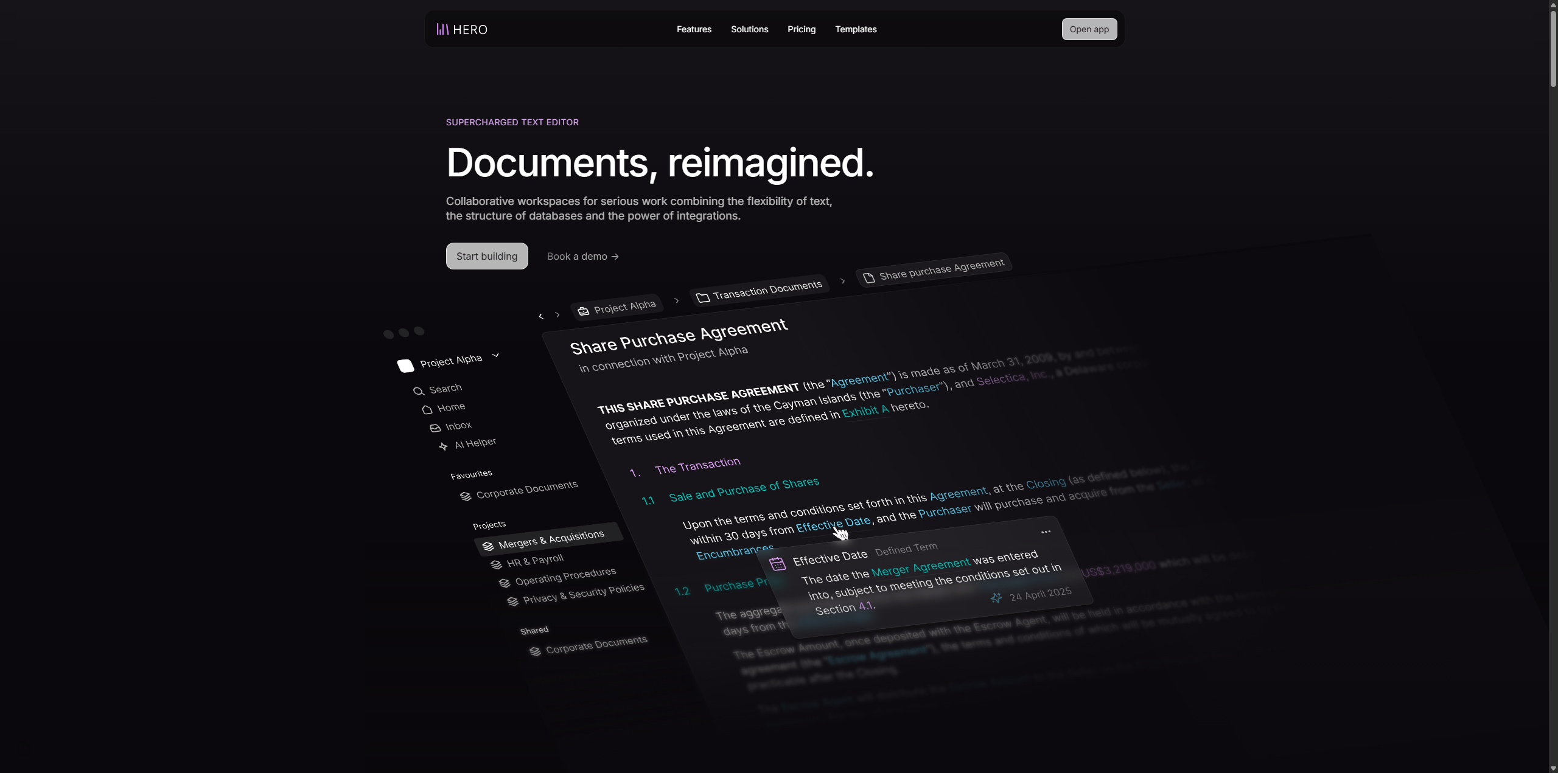Click the Home icon in sidebar

click(x=427, y=410)
